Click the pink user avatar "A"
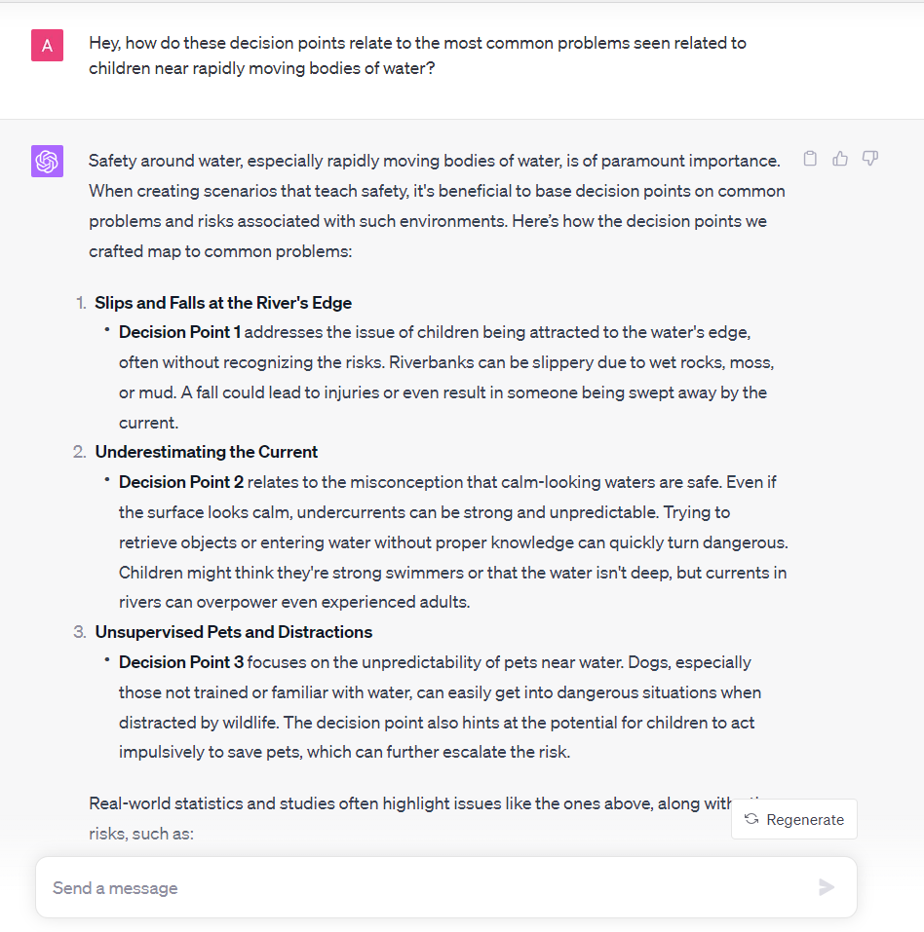 click(x=47, y=45)
